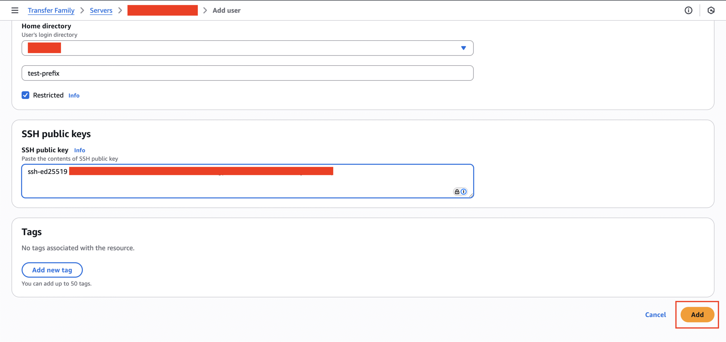This screenshot has width=726, height=342.
Task: Click the orange Add button
Action: pos(697,315)
